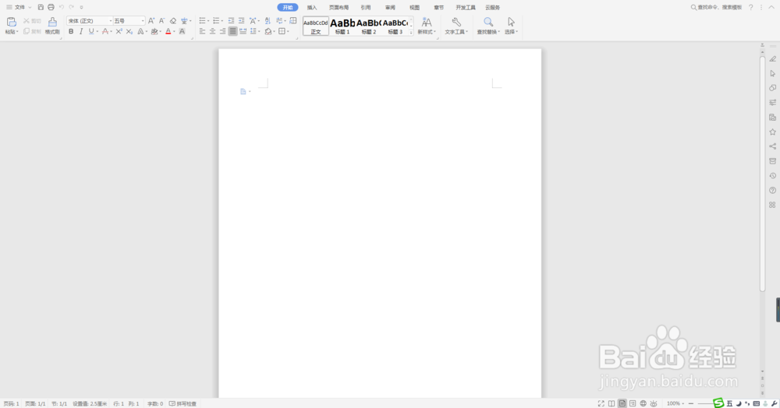Click the Copy (复制) button
The height and width of the screenshot is (408, 780).
pyautogui.click(x=32, y=31)
